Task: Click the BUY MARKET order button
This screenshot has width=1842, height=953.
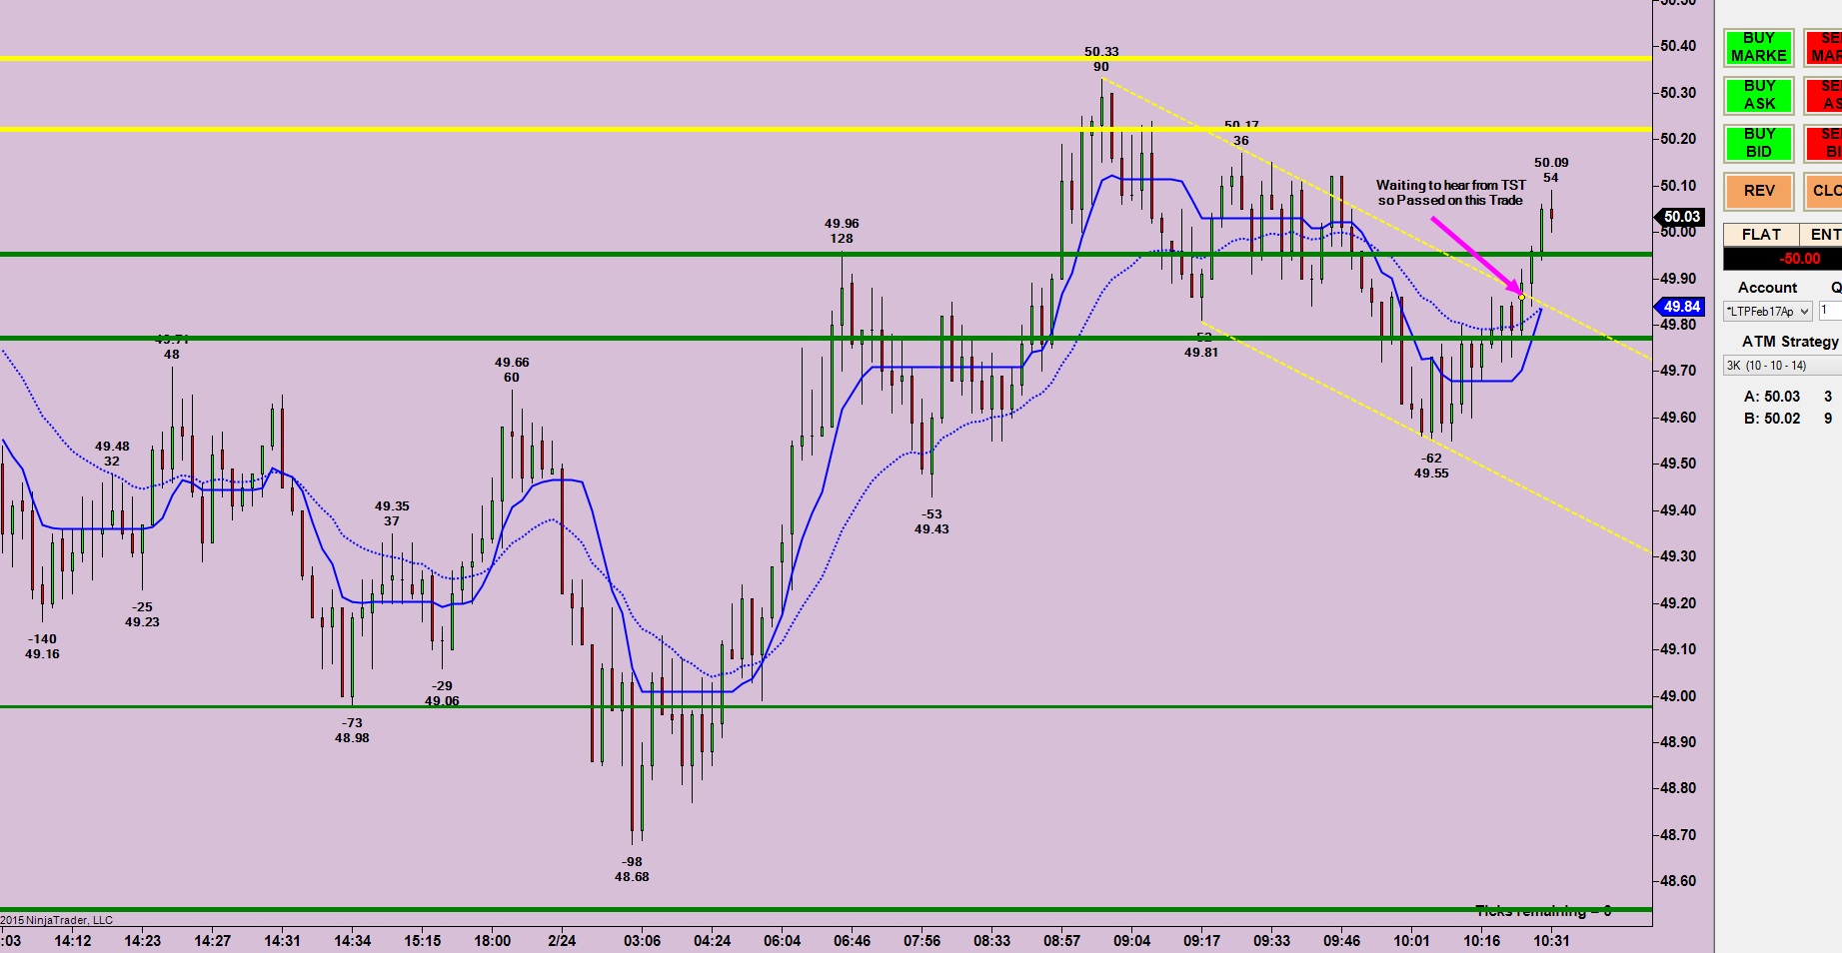Action: [x=1758, y=47]
